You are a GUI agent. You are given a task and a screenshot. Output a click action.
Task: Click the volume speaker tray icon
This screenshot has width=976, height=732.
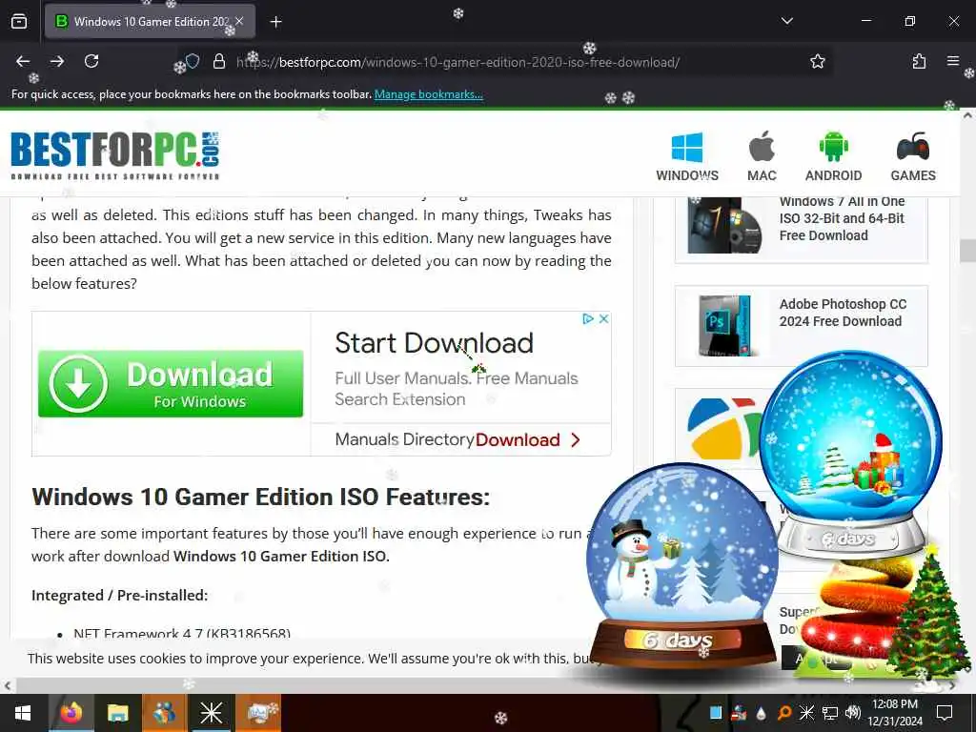852,712
